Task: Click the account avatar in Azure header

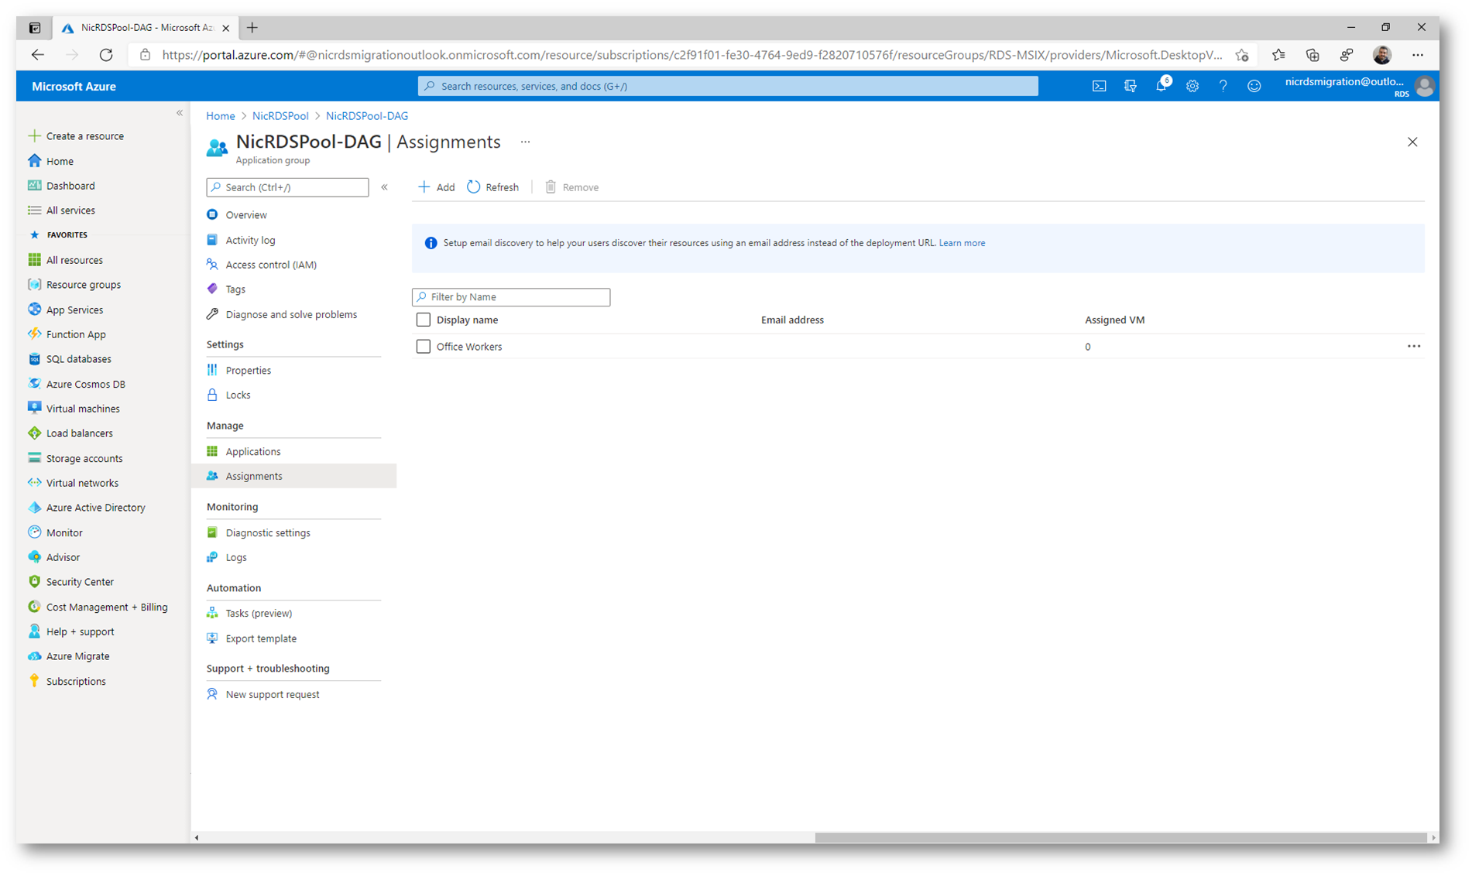Action: click(1424, 86)
